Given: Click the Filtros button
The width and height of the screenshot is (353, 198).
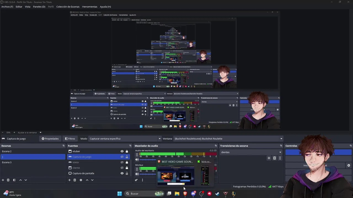Looking at the screenshot, I should [70, 139].
